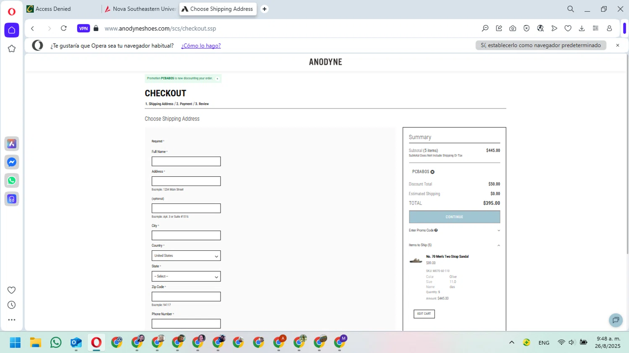The height and width of the screenshot is (353, 629).
Task: Open browsing history clock icon
Action: (x=12, y=305)
